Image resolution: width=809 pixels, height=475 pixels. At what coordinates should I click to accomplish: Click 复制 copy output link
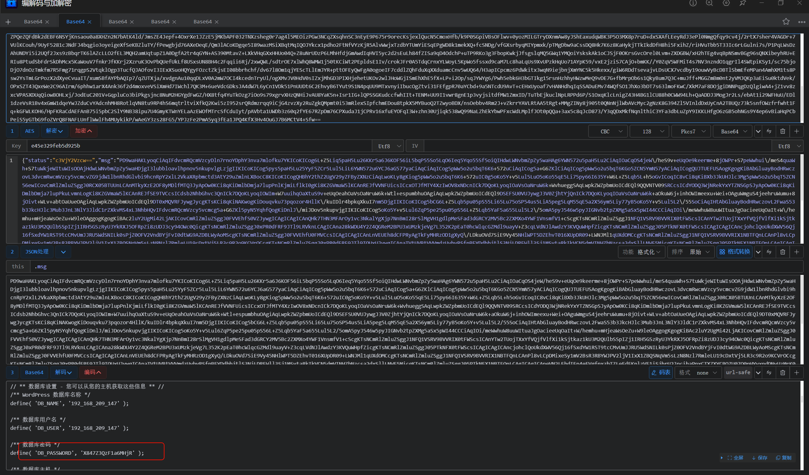click(x=784, y=458)
